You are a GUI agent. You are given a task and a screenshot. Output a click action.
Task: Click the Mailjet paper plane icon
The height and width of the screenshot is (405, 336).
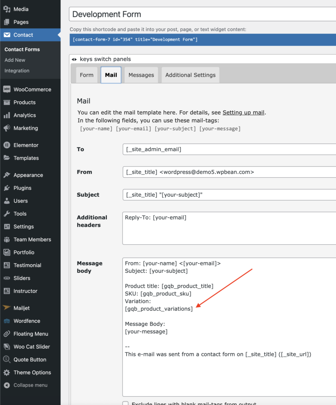tap(7, 308)
